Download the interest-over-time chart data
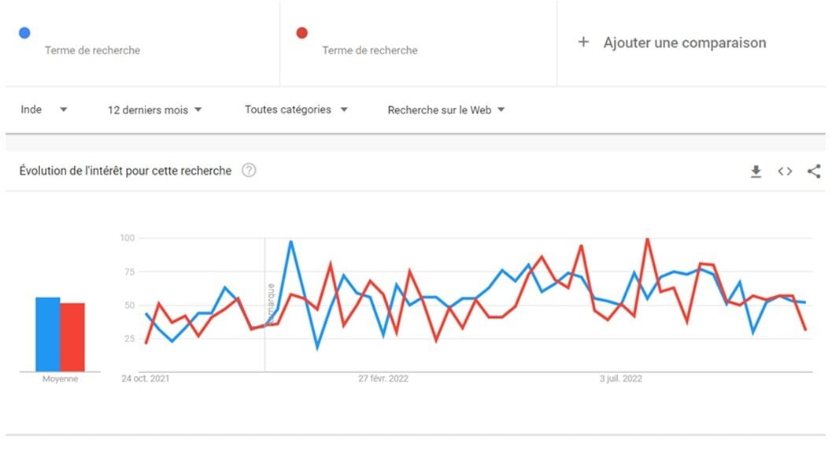Viewport: 832px width, 462px height. point(756,172)
